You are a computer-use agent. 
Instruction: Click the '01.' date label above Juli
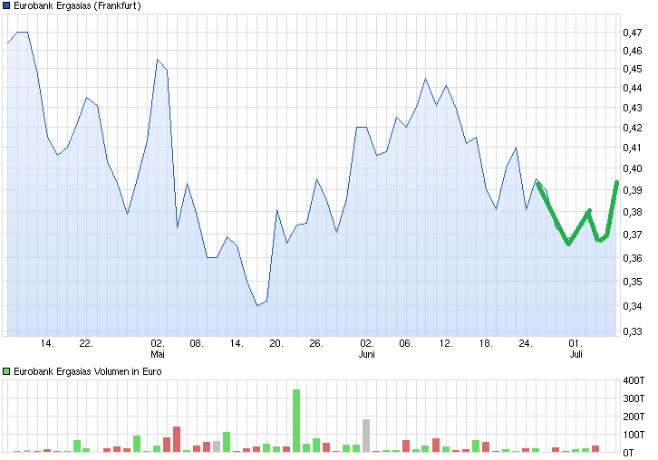(576, 343)
